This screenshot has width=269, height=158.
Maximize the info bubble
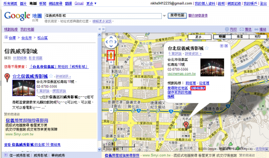pyautogui.click(x=222, y=46)
